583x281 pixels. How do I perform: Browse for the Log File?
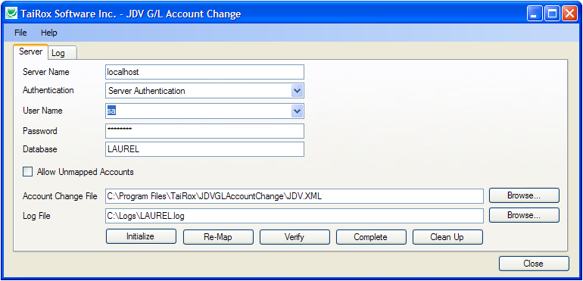click(524, 215)
